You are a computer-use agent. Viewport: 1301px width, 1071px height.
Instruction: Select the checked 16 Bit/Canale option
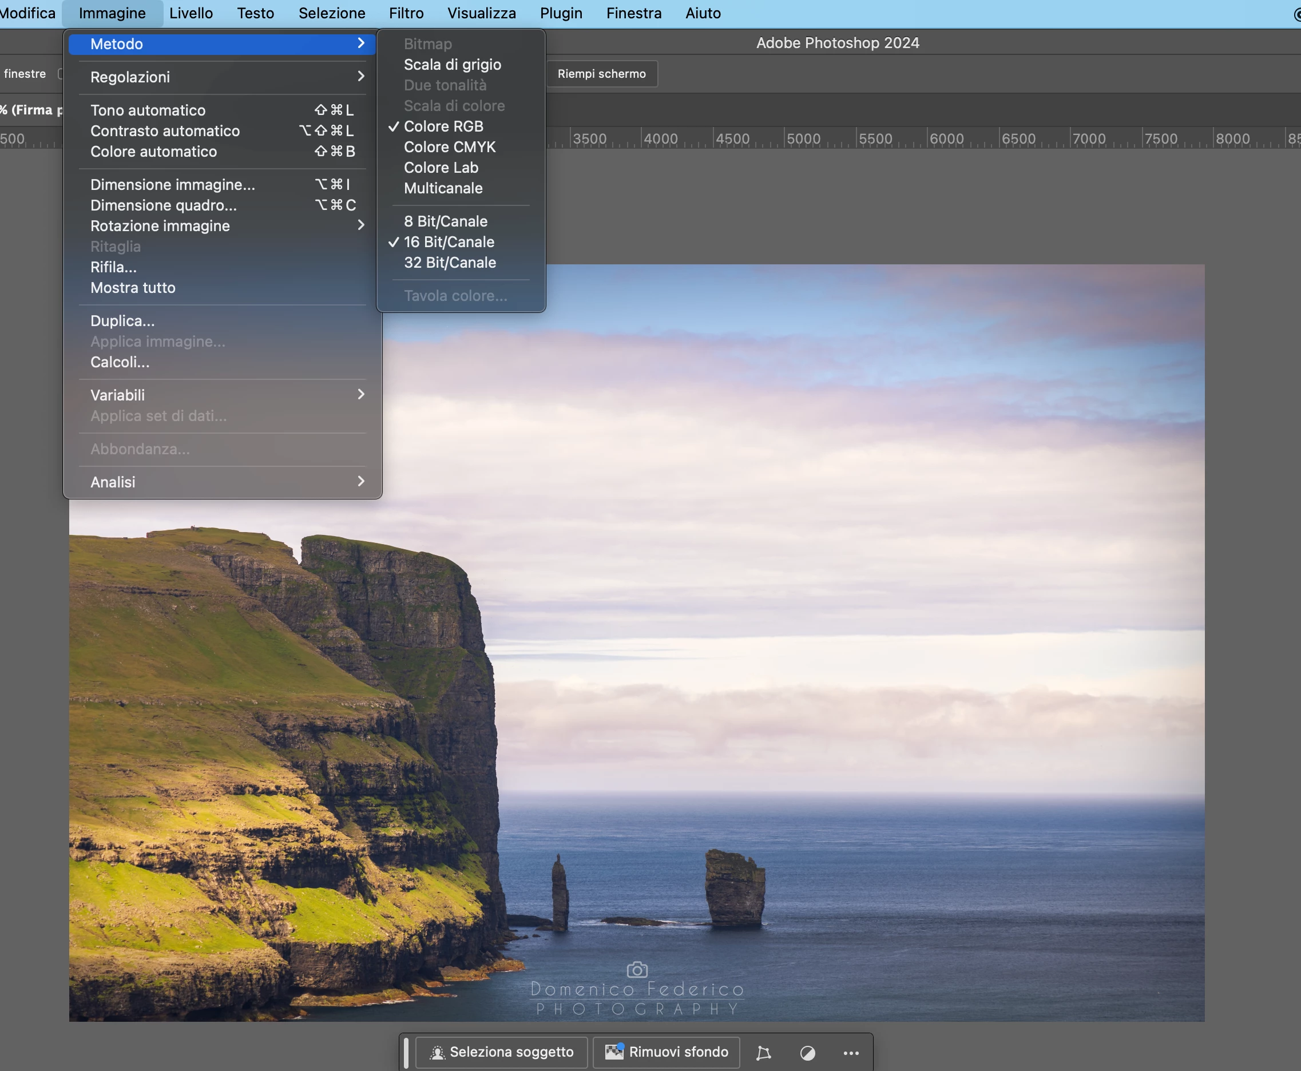pos(449,242)
